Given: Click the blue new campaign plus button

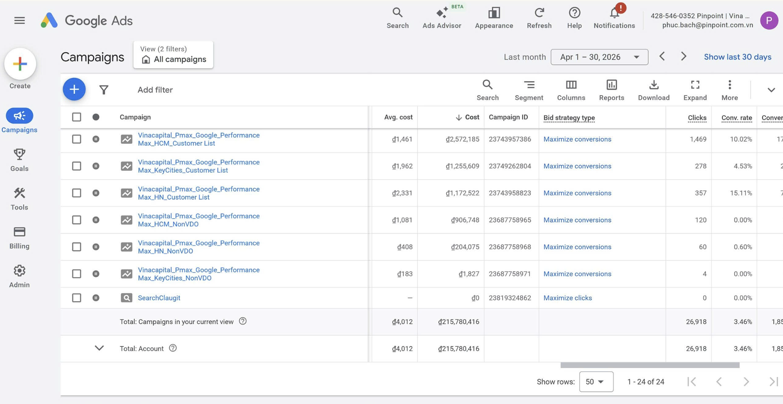Looking at the screenshot, I should [x=74, y=89].
